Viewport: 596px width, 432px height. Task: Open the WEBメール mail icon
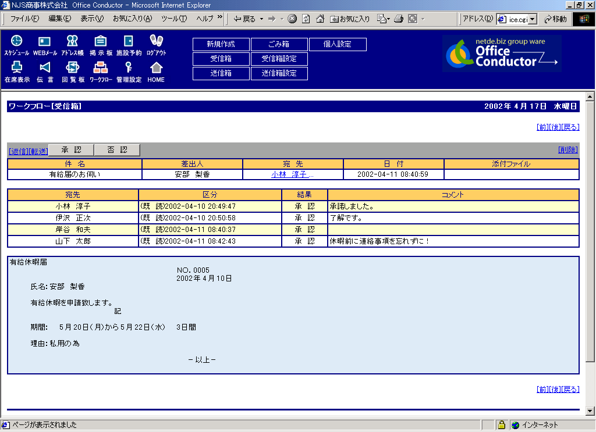pyautogui.click(x=44, y=45)
